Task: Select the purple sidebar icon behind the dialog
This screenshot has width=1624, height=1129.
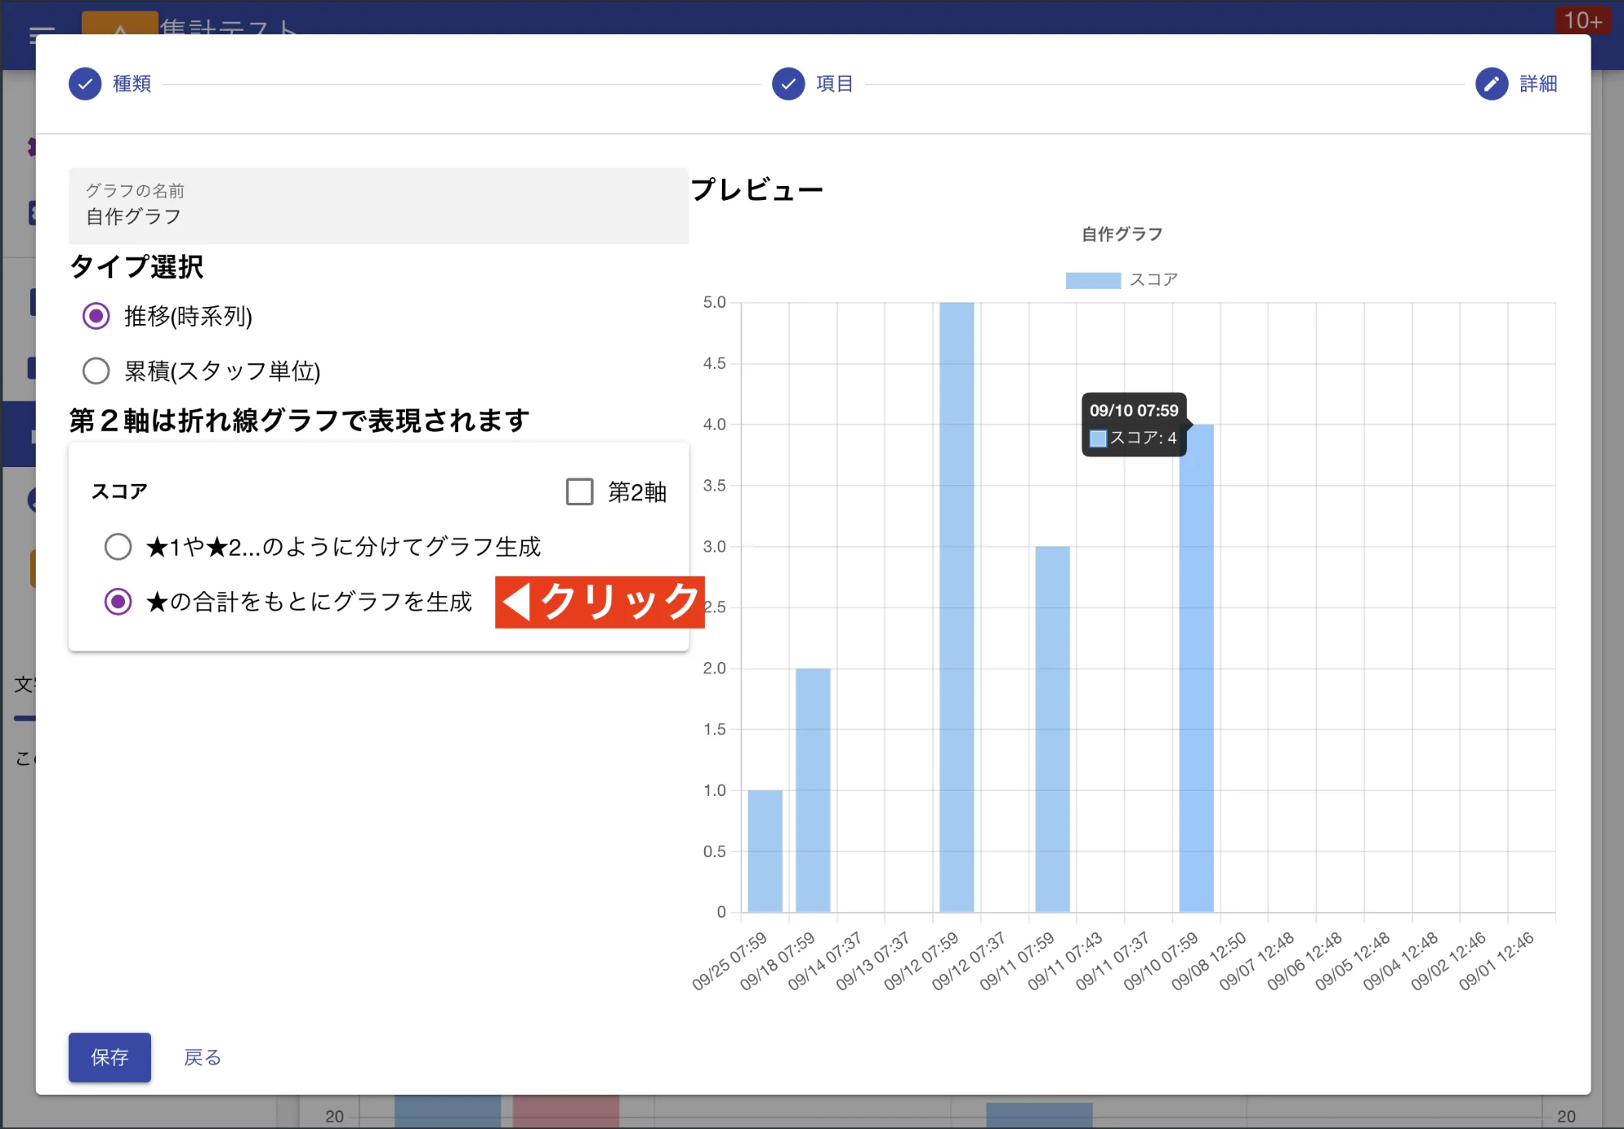Action: point(32,148)
